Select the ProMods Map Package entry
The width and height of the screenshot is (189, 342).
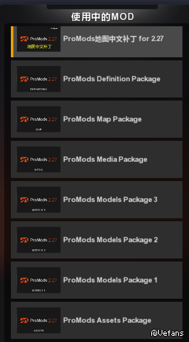(x=97, y=119)
